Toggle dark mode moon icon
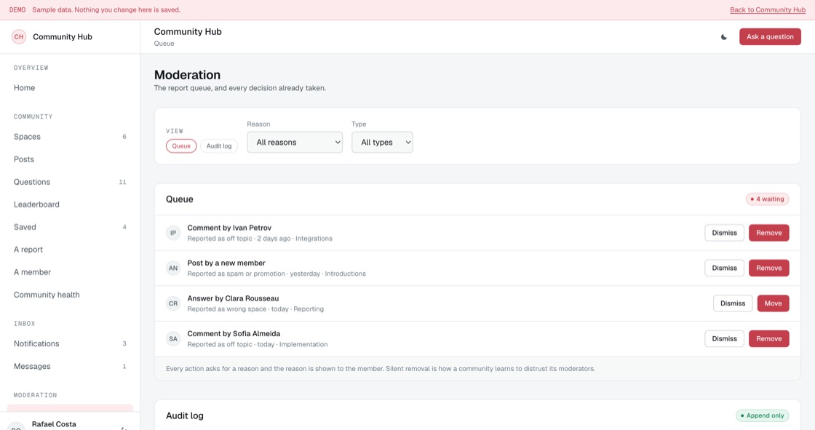The width and height of the screenshot is (815, 430). point(723,37)
